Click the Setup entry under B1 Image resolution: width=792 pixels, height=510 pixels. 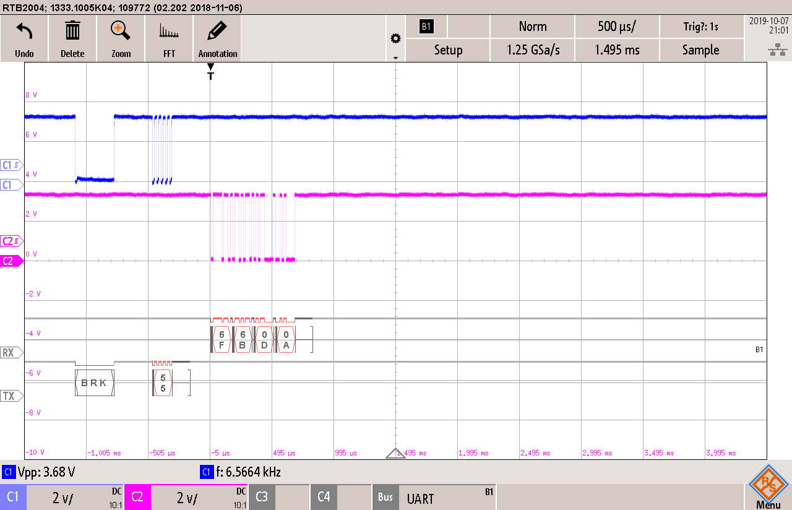[x=447, y=50]
